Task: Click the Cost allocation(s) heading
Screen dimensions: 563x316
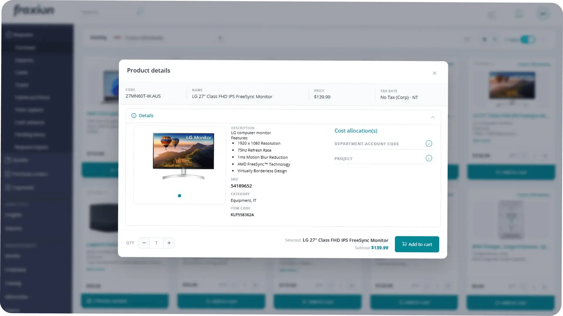Action: [x=356, y=131]
